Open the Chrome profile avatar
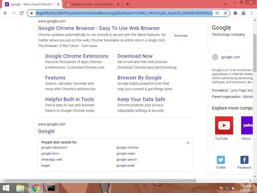This screenshot has height=193, width=257. pyautogui.click(x=243, y=13)
